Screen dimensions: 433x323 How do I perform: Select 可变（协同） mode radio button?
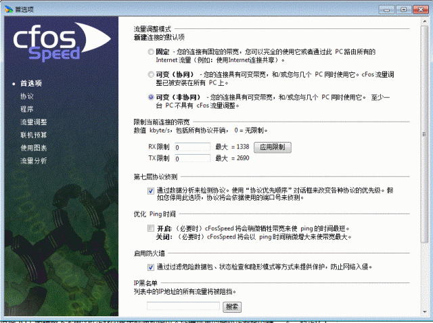click(x=151, y=74)
